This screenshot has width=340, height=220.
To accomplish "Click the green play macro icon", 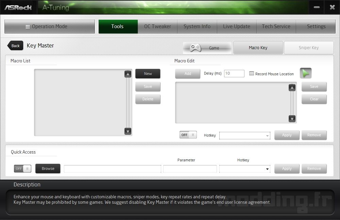I will coord(306,73).
